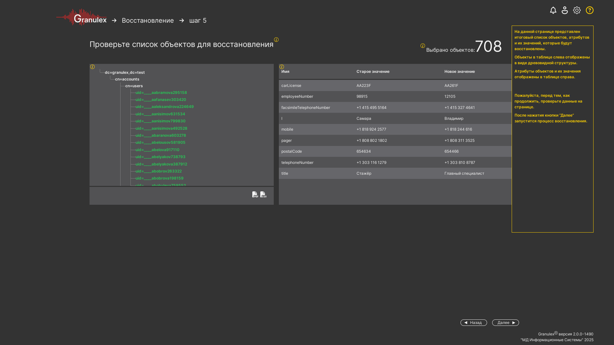This screenshot has height=345, width=614.
Task: Select user aanisimov631534 in tree
Action: click(x=160, y=114)
